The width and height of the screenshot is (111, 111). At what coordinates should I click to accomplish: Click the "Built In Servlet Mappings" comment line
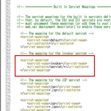[x=64, y=7]
